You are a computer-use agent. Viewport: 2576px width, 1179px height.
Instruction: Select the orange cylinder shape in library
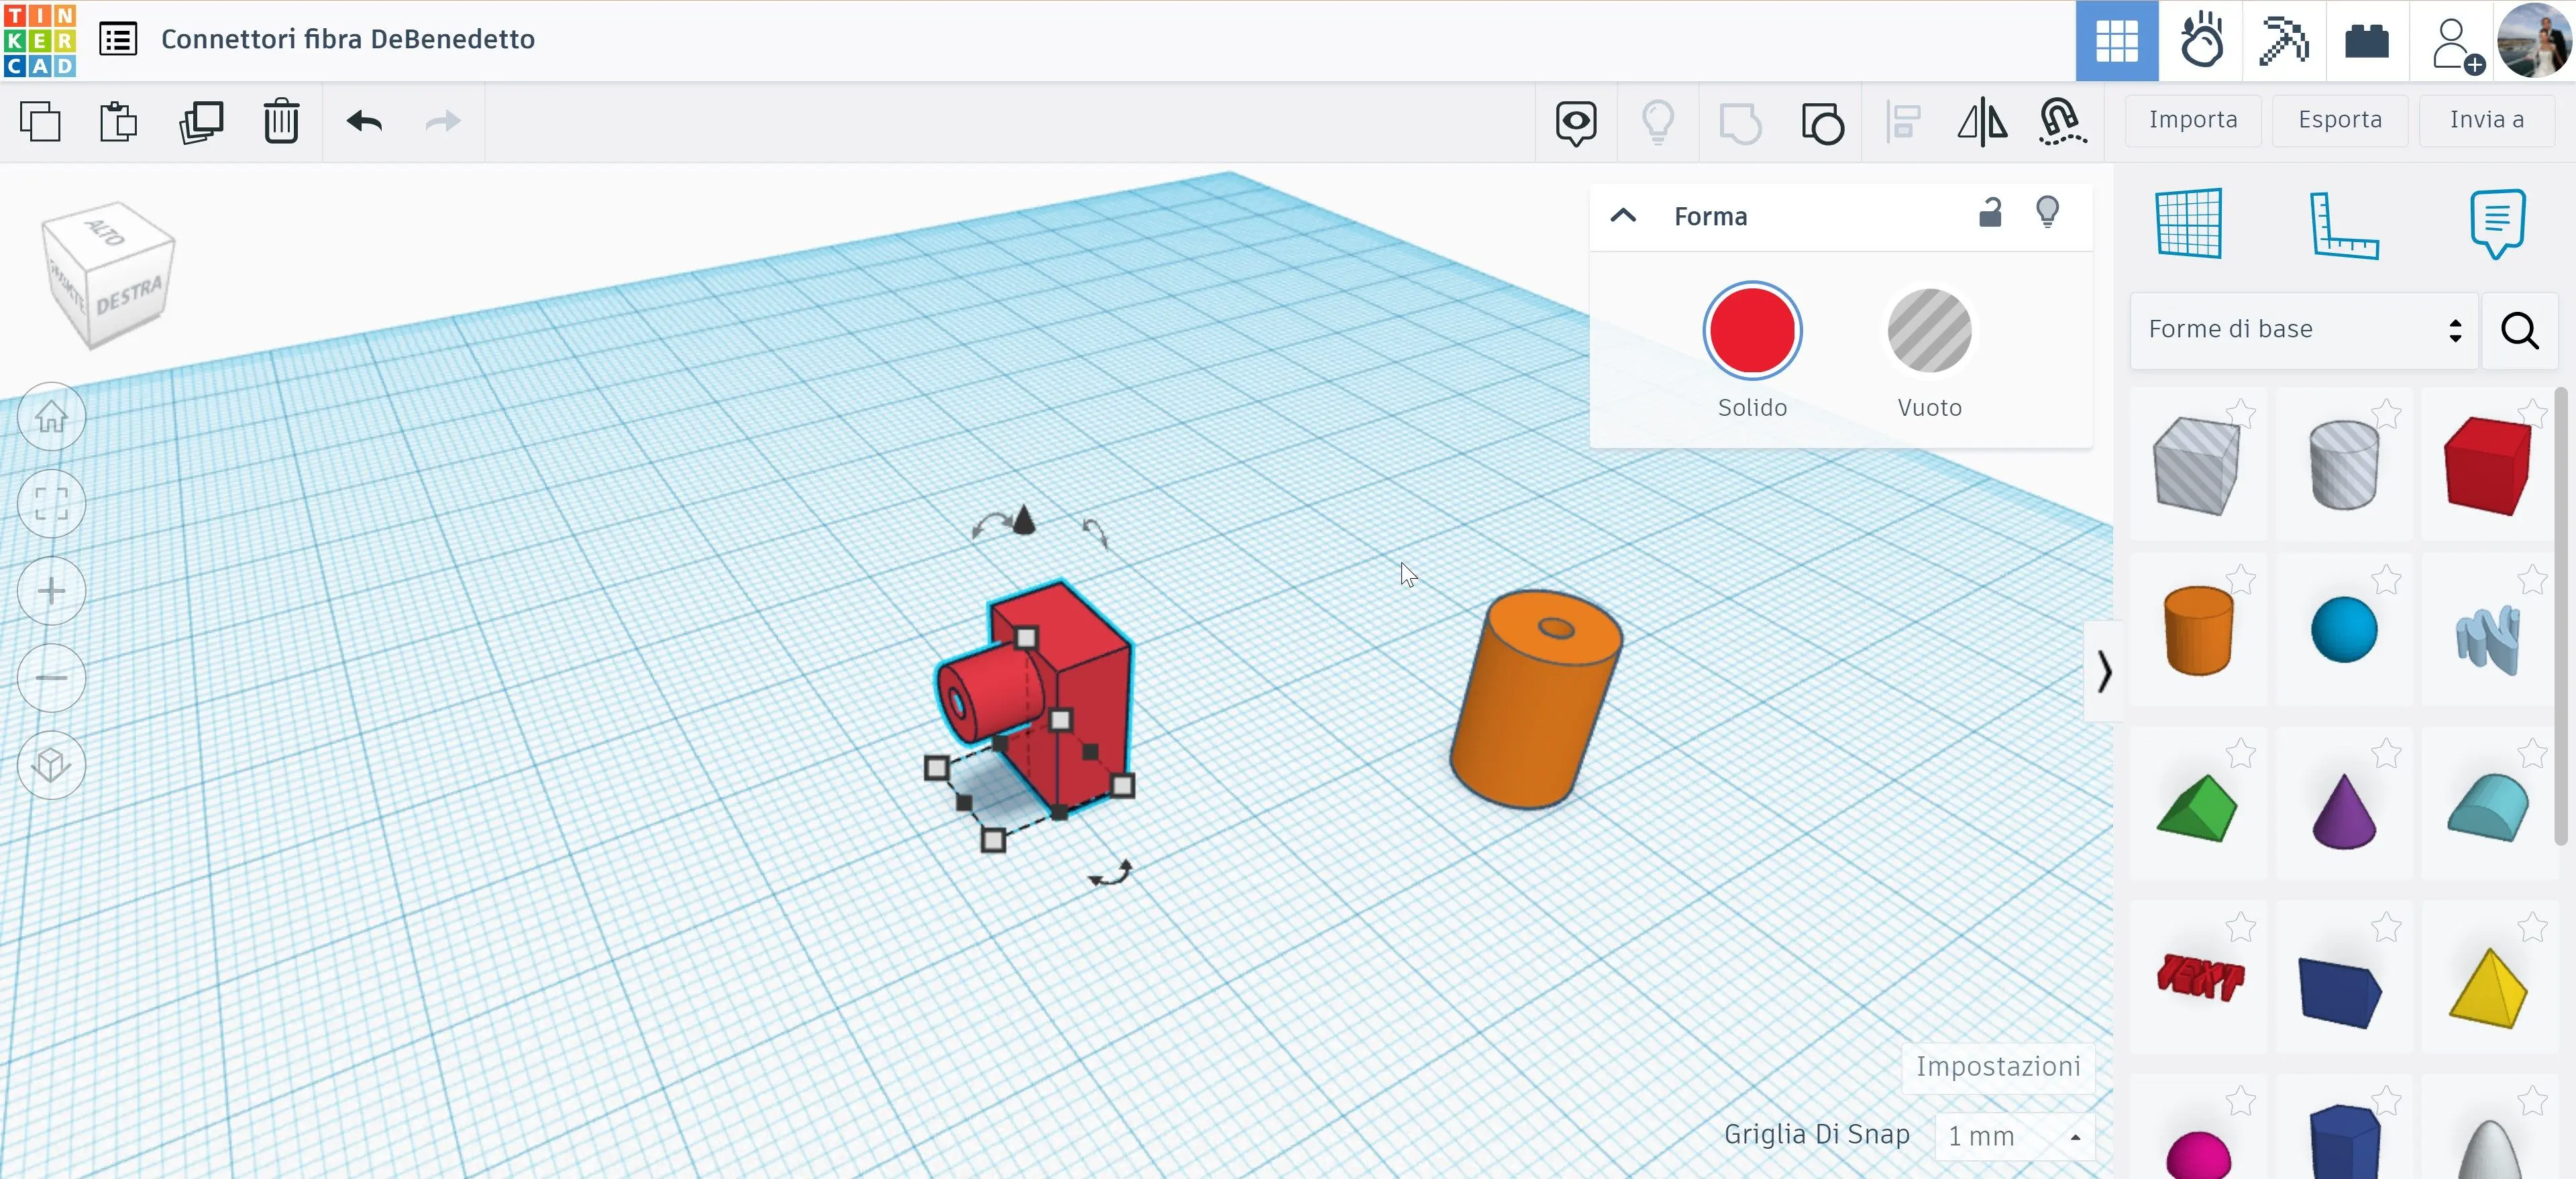2198,631
